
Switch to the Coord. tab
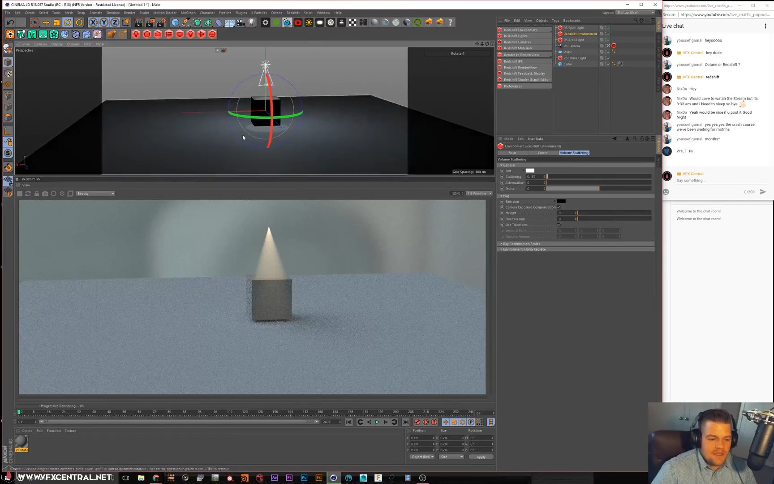coord(543,153)
